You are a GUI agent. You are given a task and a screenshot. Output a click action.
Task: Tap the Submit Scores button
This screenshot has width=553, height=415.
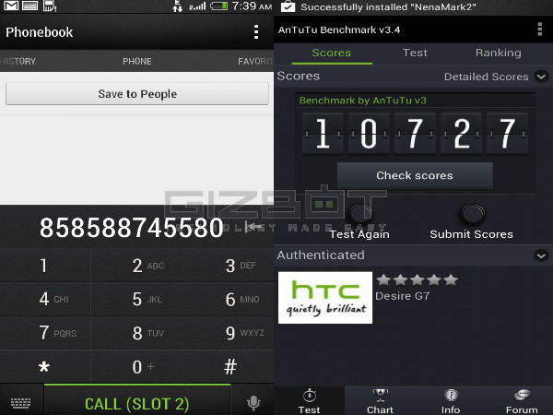472,222
